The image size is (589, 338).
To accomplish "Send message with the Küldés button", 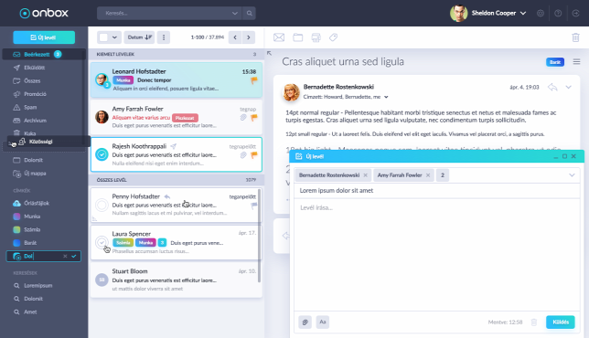I will [561, 322].
